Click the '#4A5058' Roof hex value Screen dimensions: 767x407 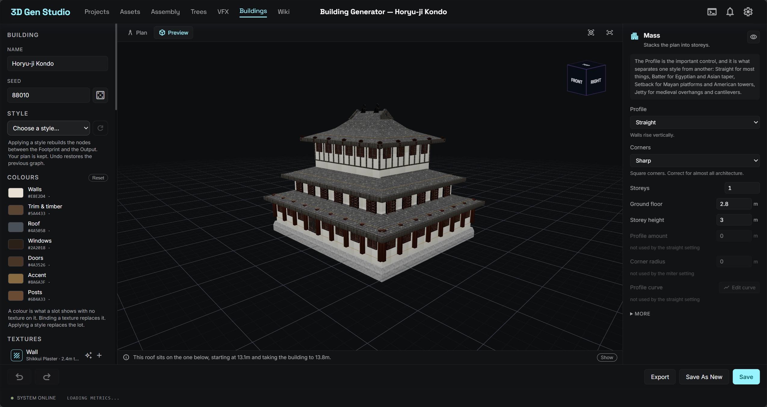(37, 231)
